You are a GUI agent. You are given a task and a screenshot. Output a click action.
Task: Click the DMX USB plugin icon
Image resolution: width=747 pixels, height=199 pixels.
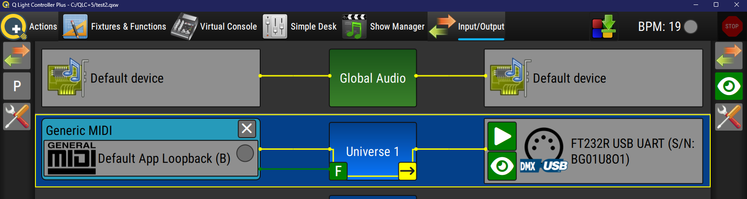(544, 151)
